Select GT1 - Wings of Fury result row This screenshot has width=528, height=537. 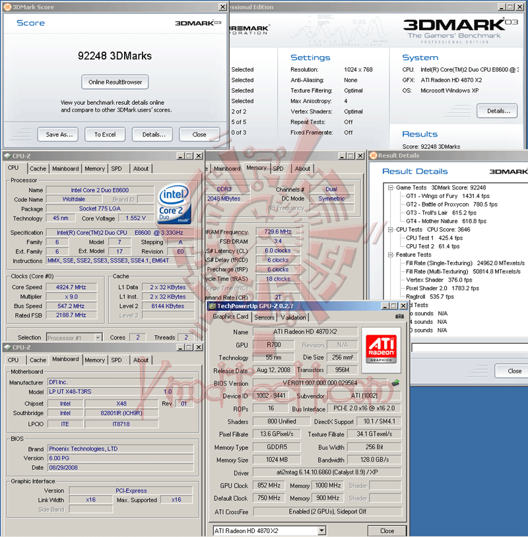click(447, 196)
